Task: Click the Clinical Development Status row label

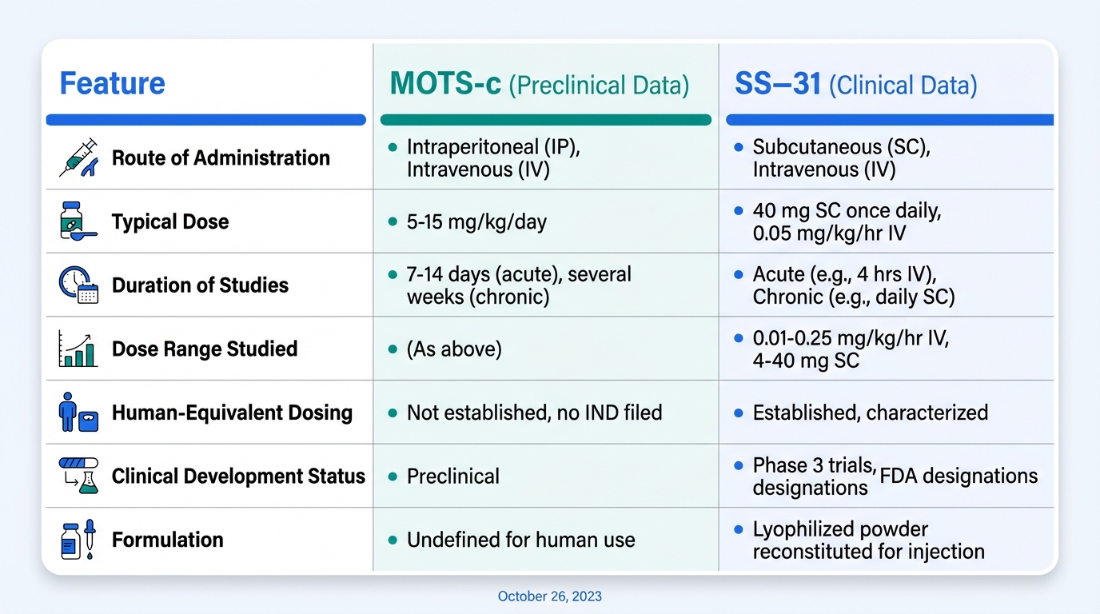Action: click(238, 476)
